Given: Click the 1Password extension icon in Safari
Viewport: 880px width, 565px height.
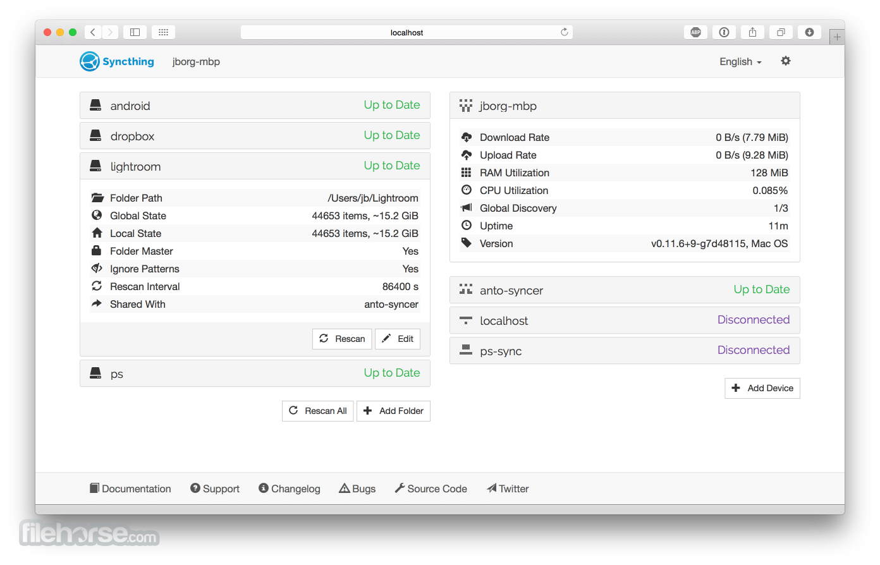Looking at the screenshot, I should tap(724, 32).
